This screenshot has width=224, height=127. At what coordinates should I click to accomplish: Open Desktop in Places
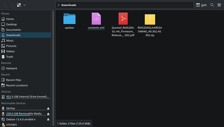point(25,24)
